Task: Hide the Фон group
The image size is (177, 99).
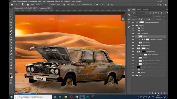Action: (x=133, y=75)
